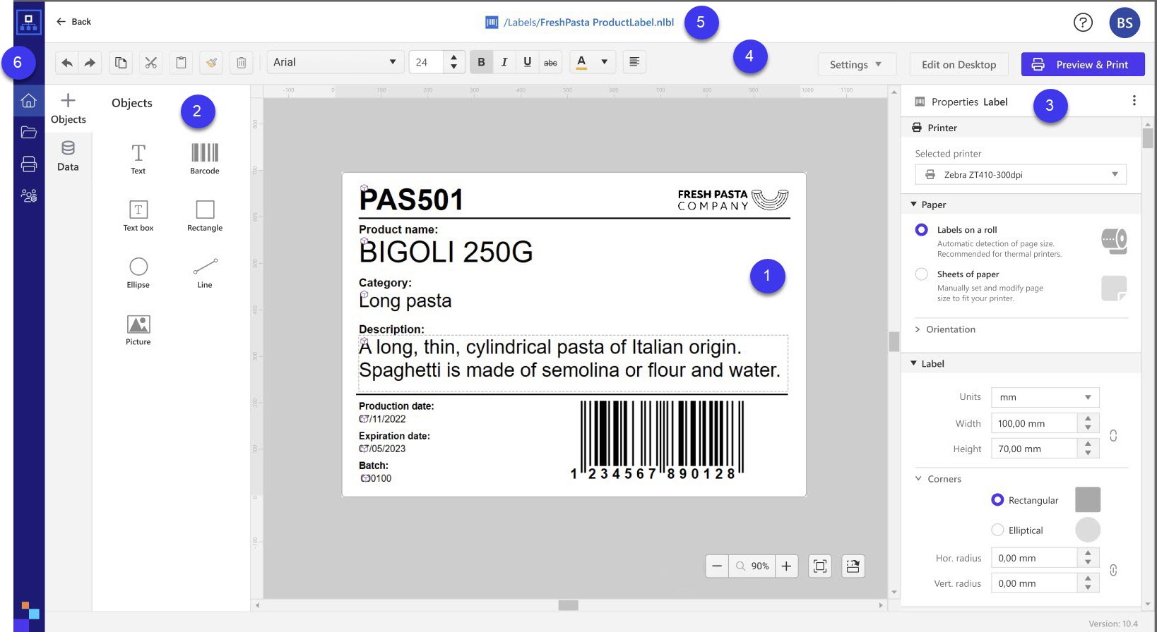The height and width of the screenshot is (632, 1157).
Task: Open the Home icon in left sidebar
Action: tap(29, 101)
